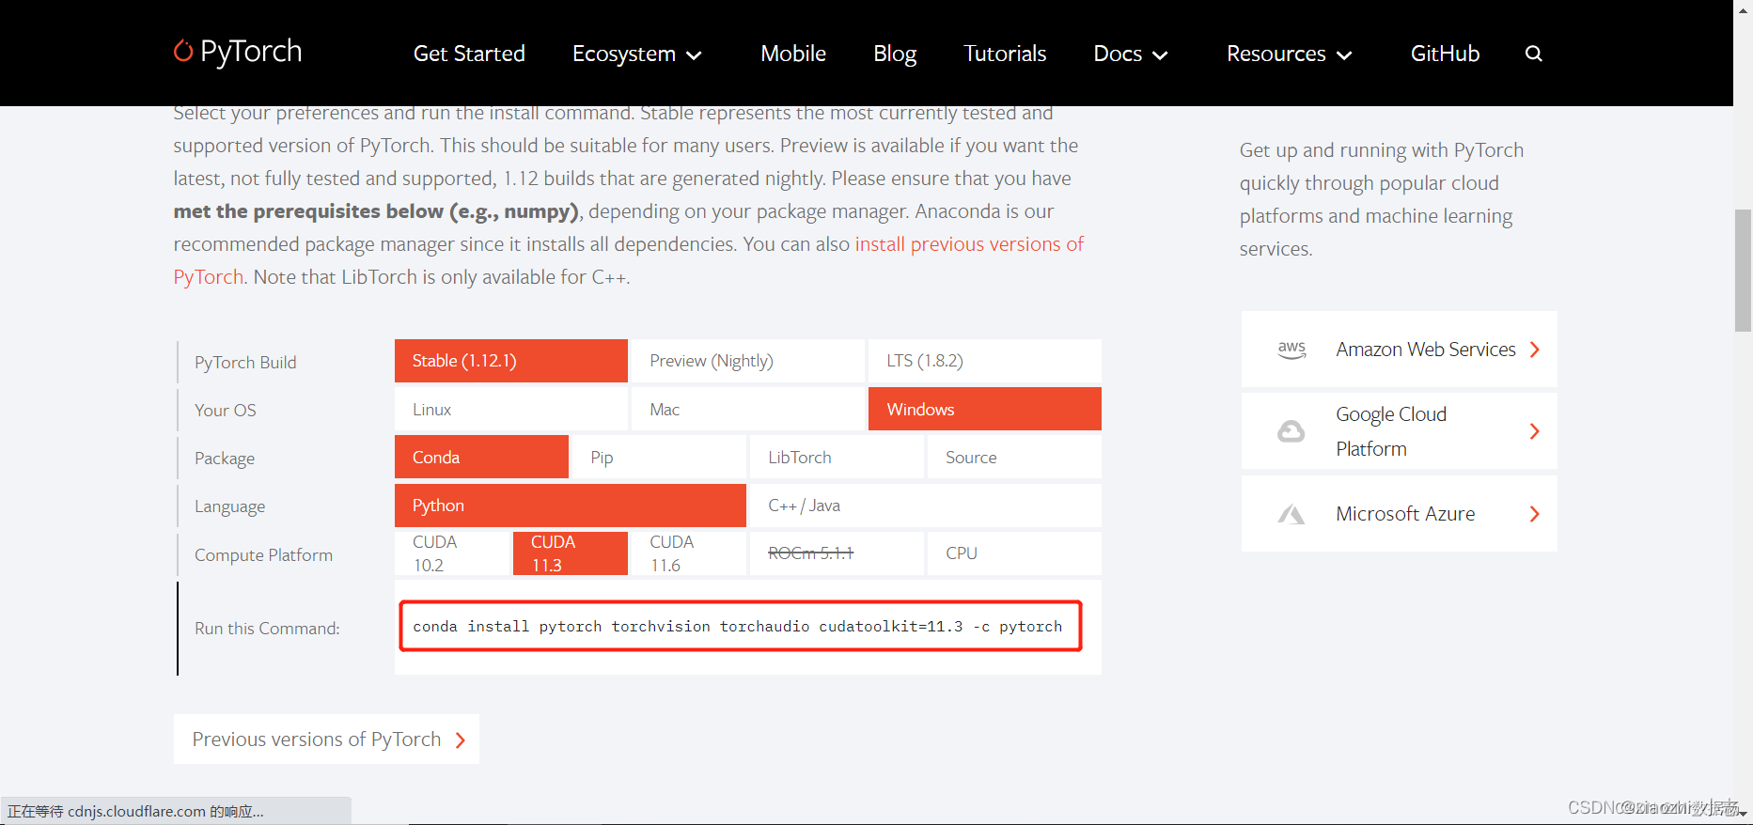Click arrow next to Previous versions of PyTorch

coord(461,740)
